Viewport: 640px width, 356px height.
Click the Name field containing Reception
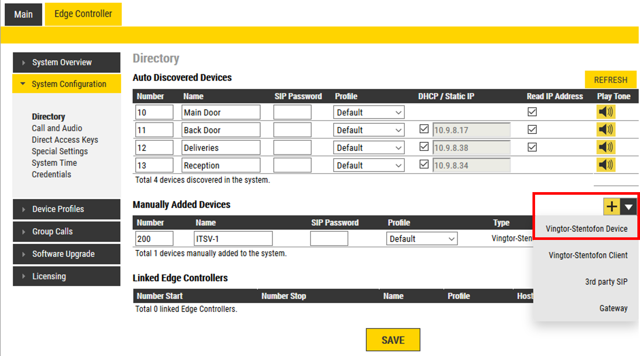click(x=221, y=166)
